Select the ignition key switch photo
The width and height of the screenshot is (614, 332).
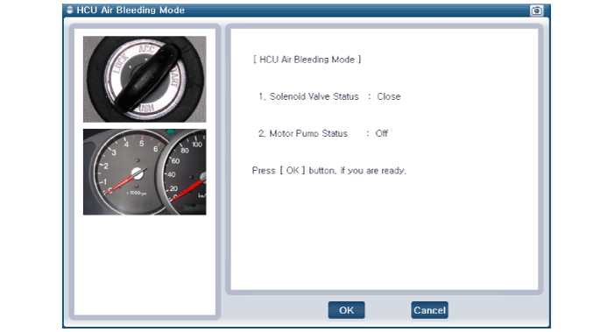[145, 79]
